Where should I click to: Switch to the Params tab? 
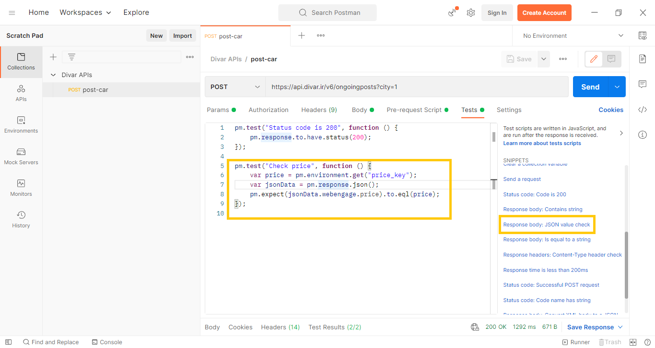click(221, 110)
